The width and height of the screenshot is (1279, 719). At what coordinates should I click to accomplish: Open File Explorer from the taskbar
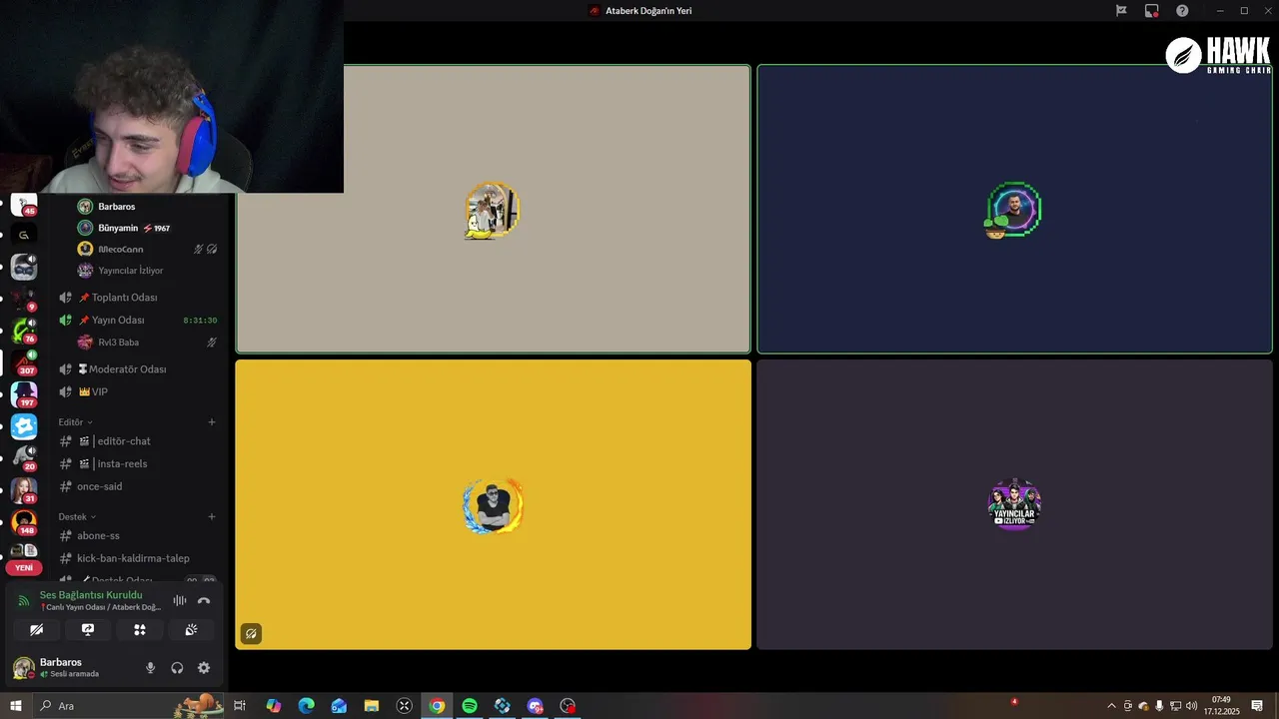pyautogui.click(x=372, y=706)
